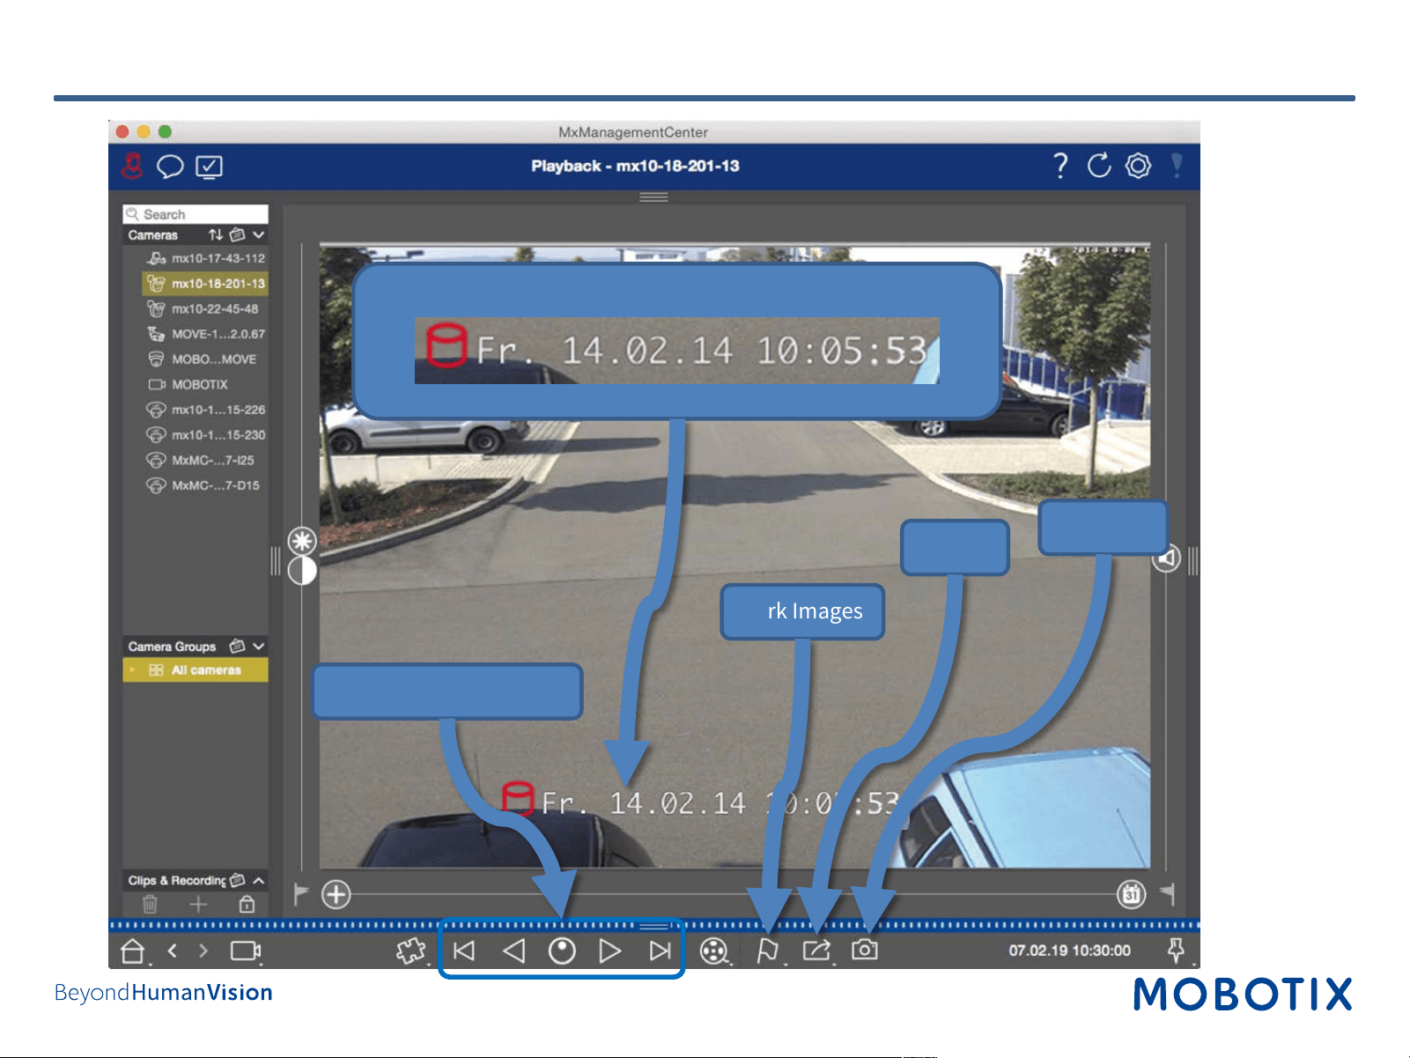Click the timeline slider line
Screen dimensions: 1410x1058
734,895
